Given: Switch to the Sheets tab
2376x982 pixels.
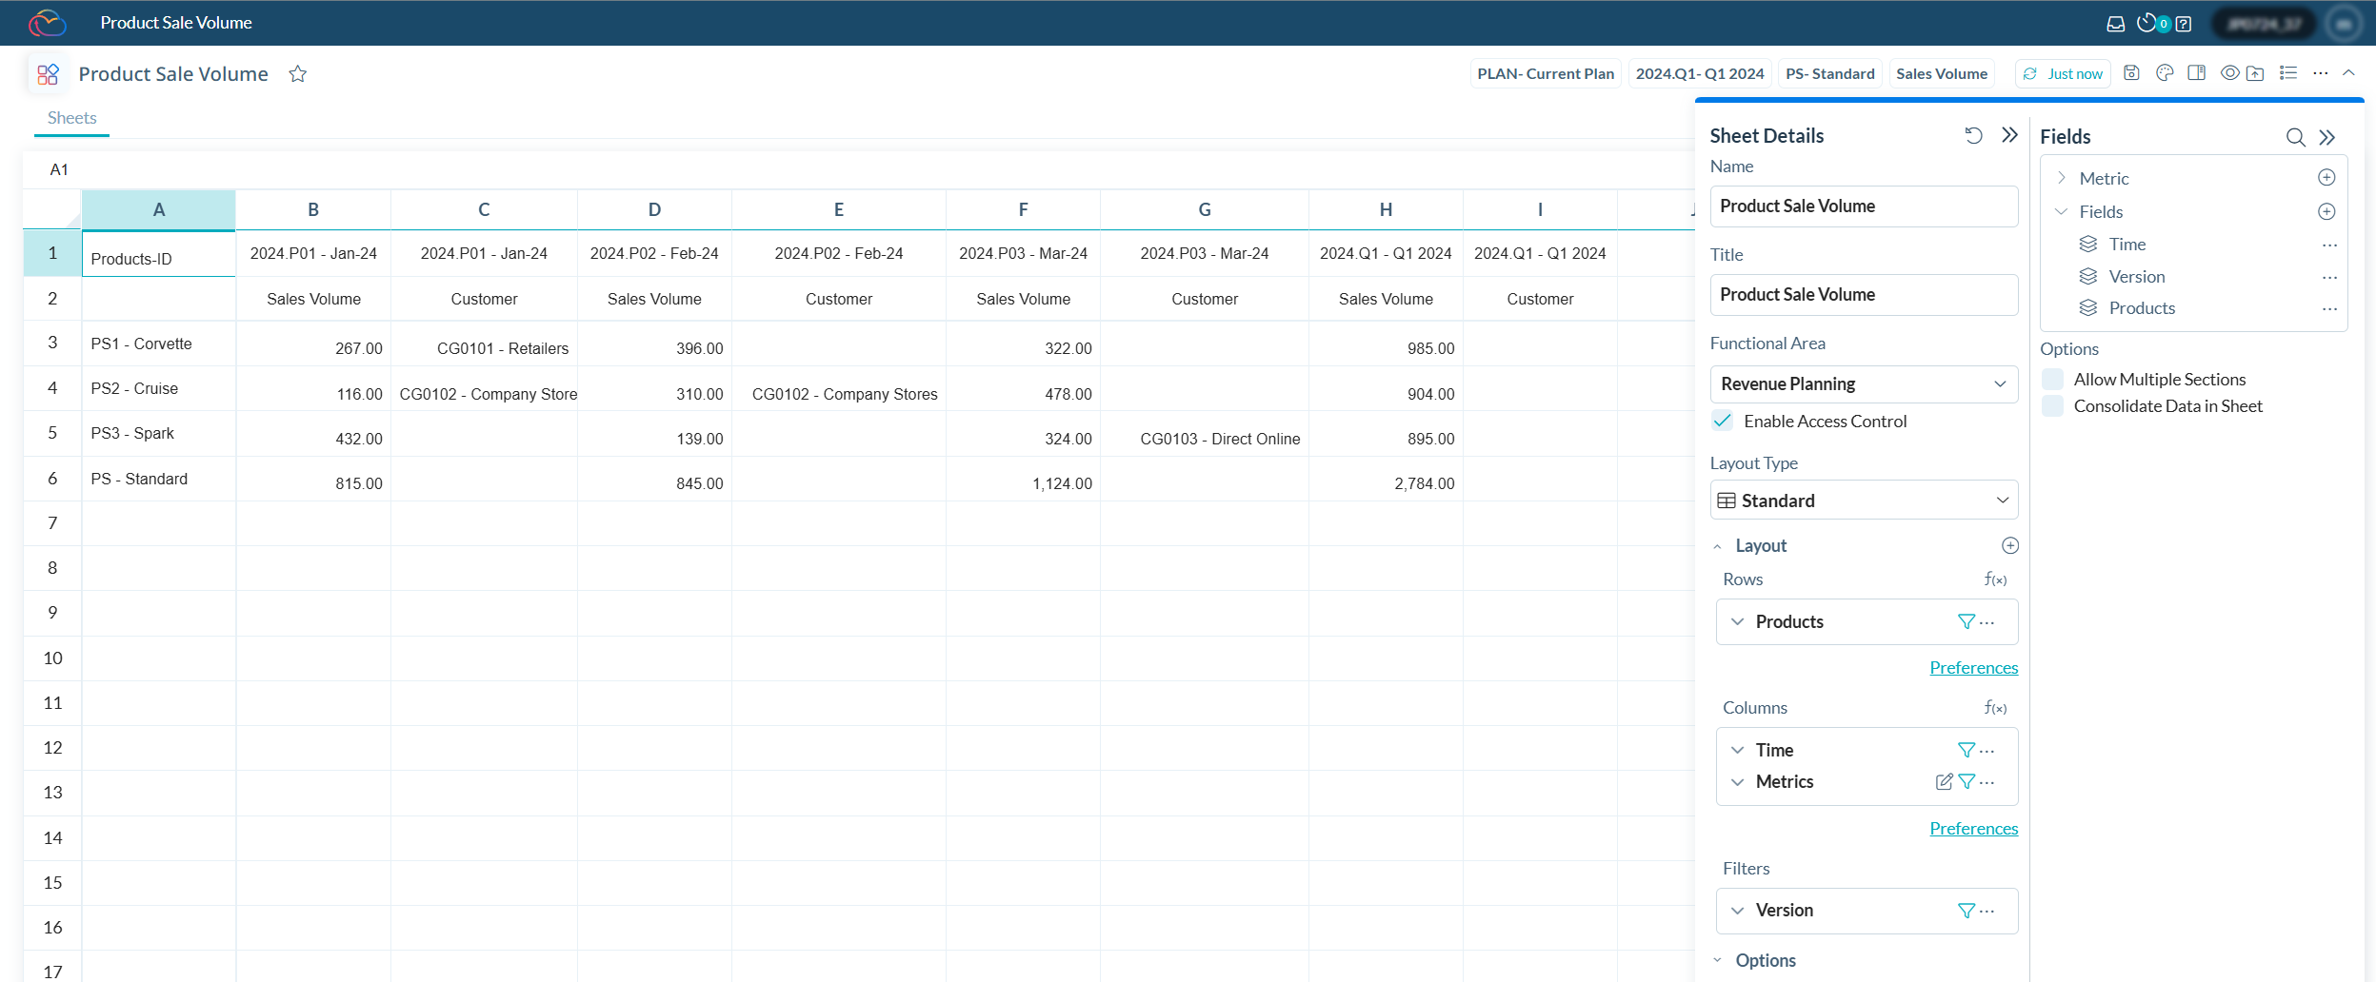Looking at the screenshot, I should pos(71,117).
